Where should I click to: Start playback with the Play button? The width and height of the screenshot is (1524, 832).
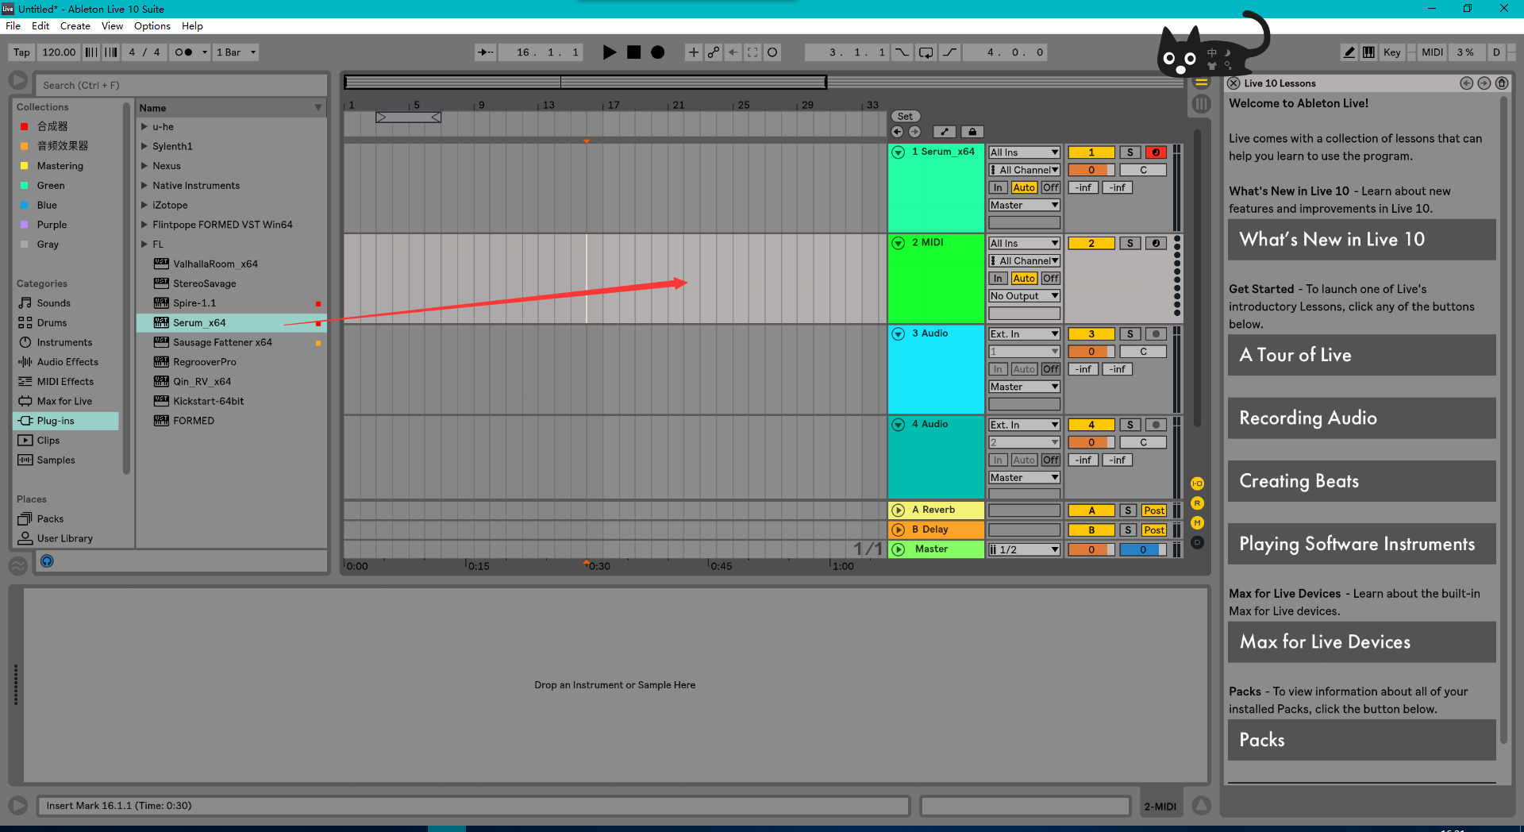609,52
